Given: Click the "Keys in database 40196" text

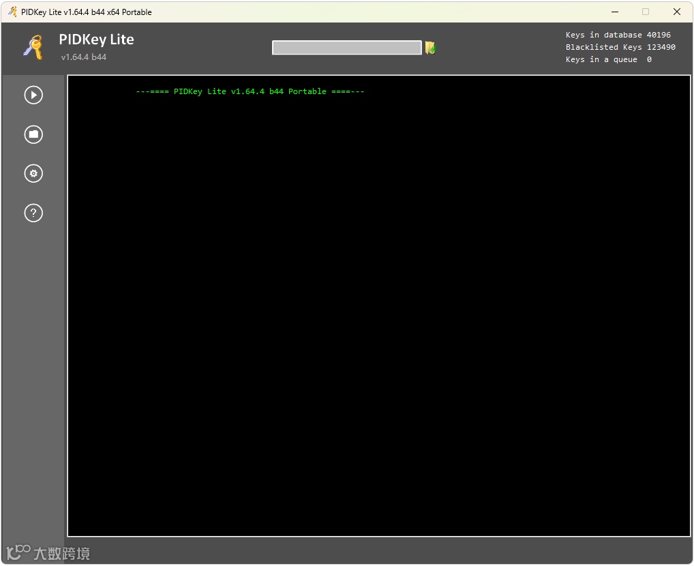Looking at the screenshot, I should [618, 35].
